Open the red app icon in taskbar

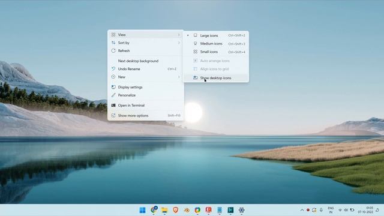point(208,210)
